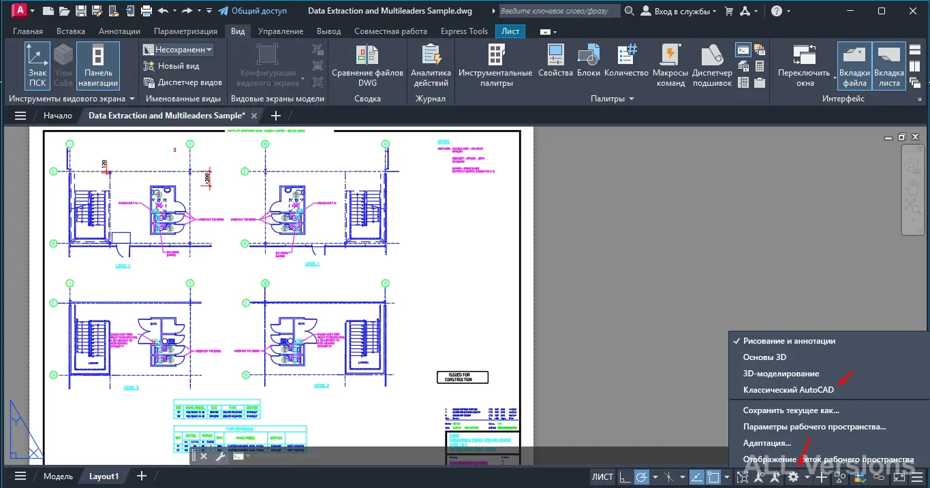Close the Data Extraction and Multileaders Sample tab
930x488 pixels.
point(254,116)
